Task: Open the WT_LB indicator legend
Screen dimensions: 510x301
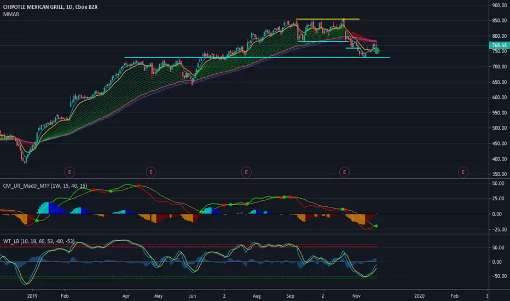Action: (x=39, y=241)
